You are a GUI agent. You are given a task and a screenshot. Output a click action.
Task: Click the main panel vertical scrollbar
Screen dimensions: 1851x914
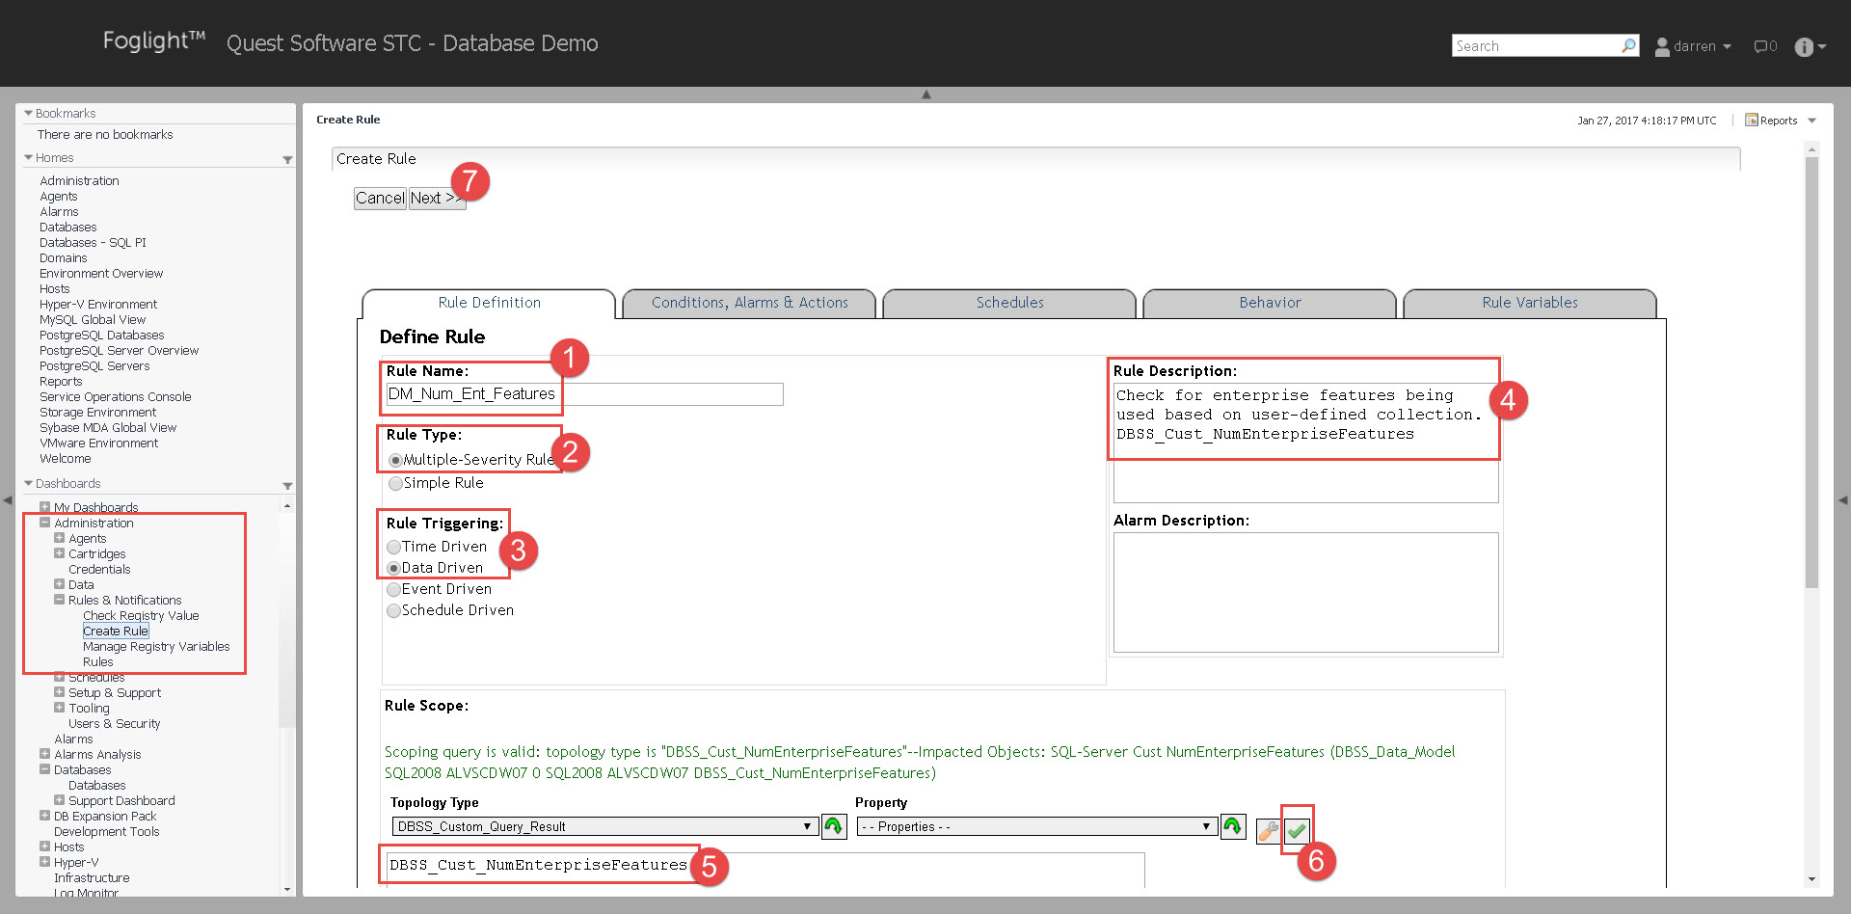pos(1811,386)
